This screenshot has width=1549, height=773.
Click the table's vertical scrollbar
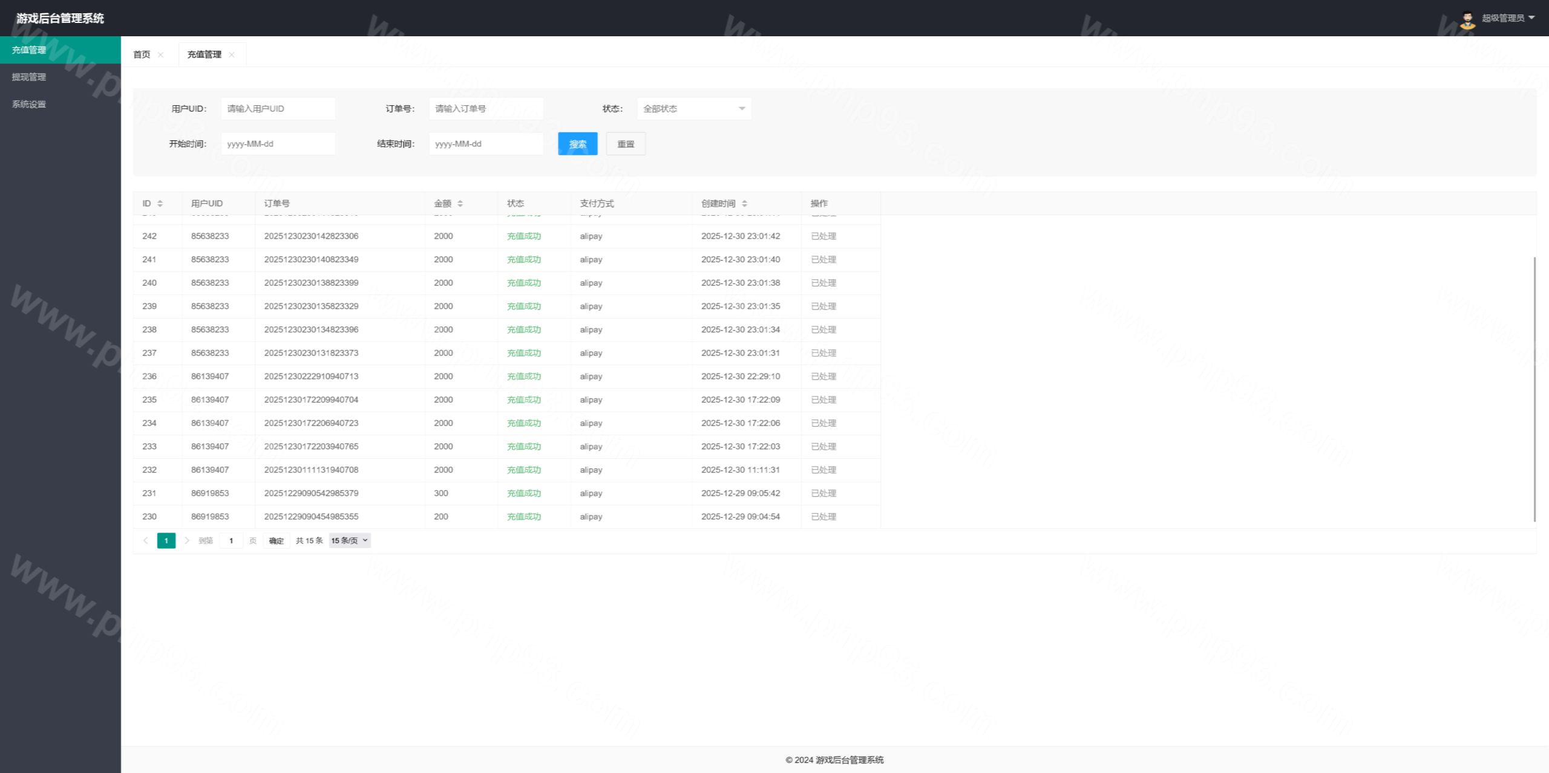pyautogui.click(x=1534, y=387)
